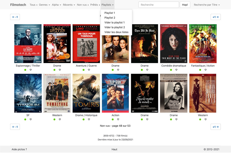Open the Récents dropdown

[x=69, y=5]
